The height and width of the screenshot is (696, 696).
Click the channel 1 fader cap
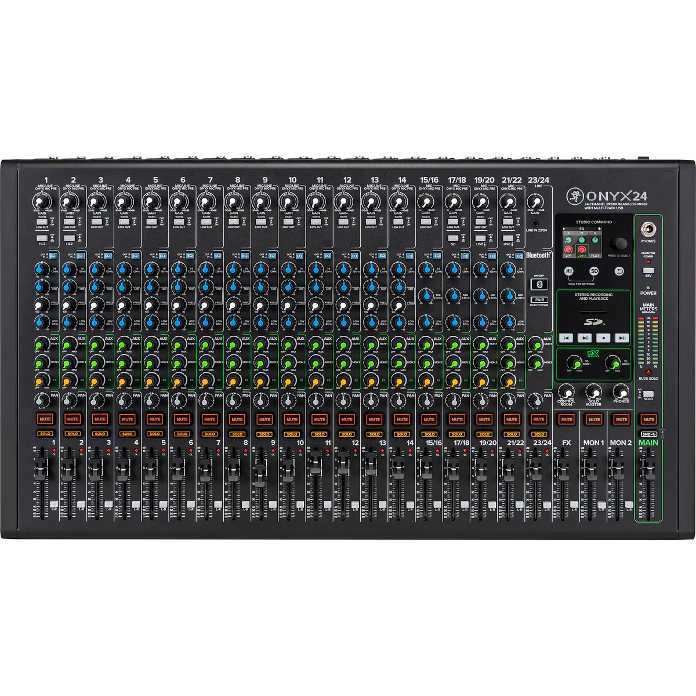point(41,468)
